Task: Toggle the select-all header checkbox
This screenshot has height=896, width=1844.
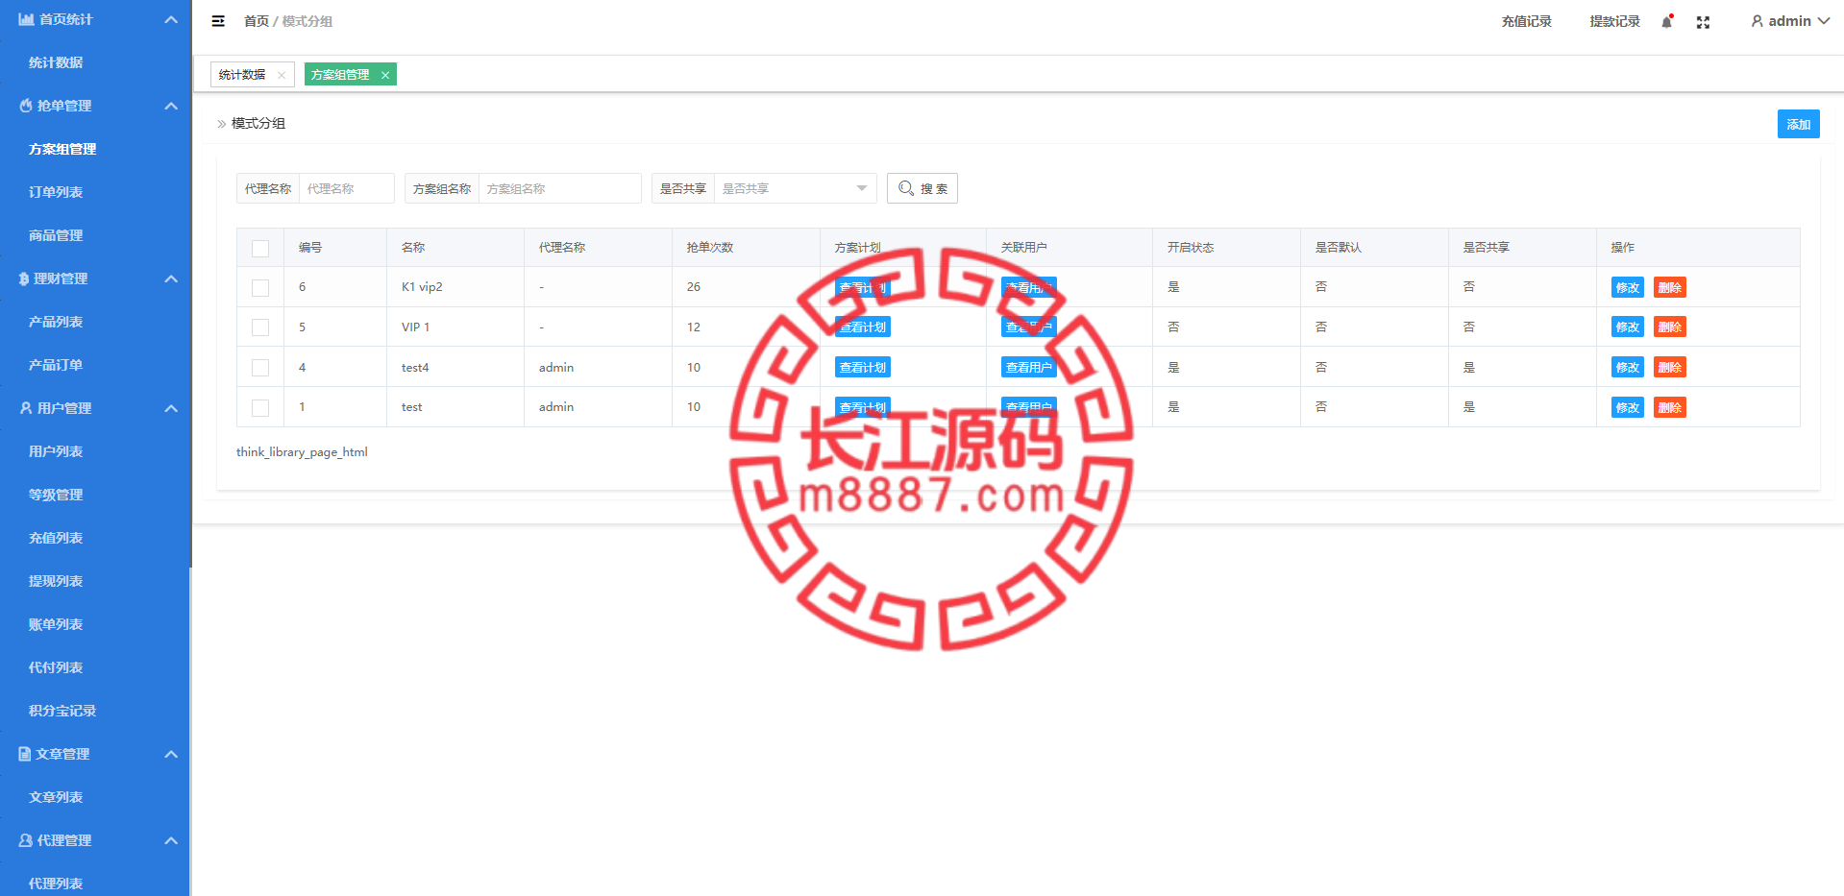Action: (260, 248)
